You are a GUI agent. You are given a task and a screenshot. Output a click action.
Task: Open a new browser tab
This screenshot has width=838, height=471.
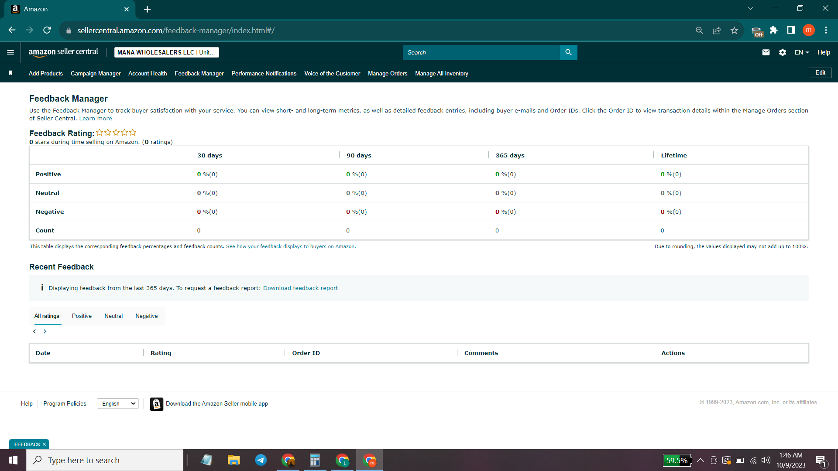(147, 9)
